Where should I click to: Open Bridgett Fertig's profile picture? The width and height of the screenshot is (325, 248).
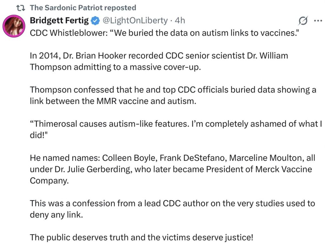click(x=14, y=26)
